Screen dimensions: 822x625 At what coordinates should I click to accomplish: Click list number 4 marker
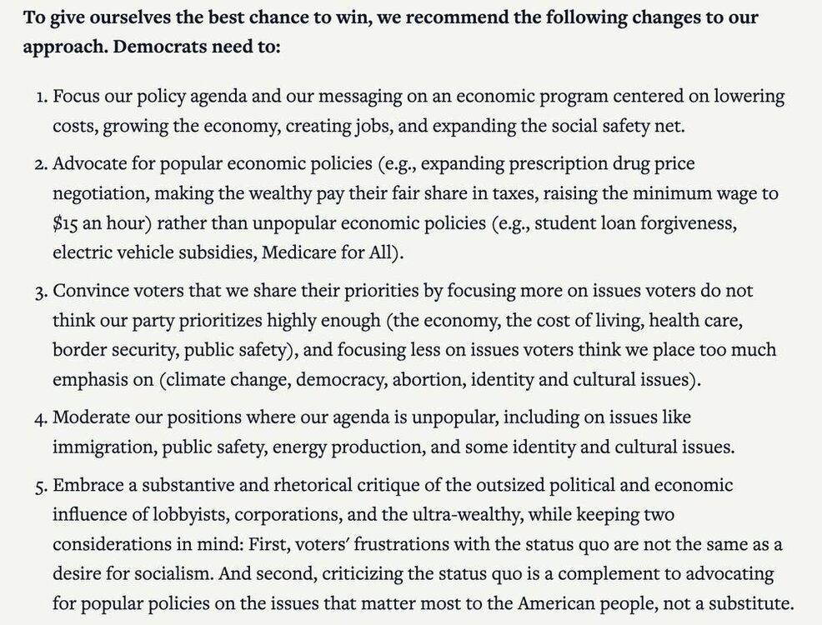pyautogui.click(x=42, y=418)
